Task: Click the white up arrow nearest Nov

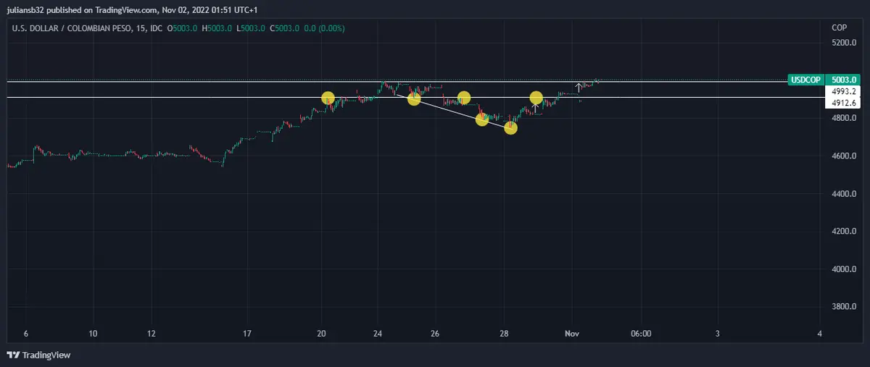Action: [x=578, y=88]
